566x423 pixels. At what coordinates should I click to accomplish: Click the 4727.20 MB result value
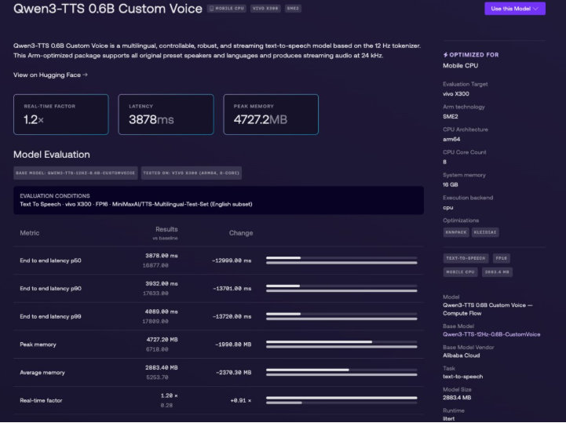pos(162,340)
